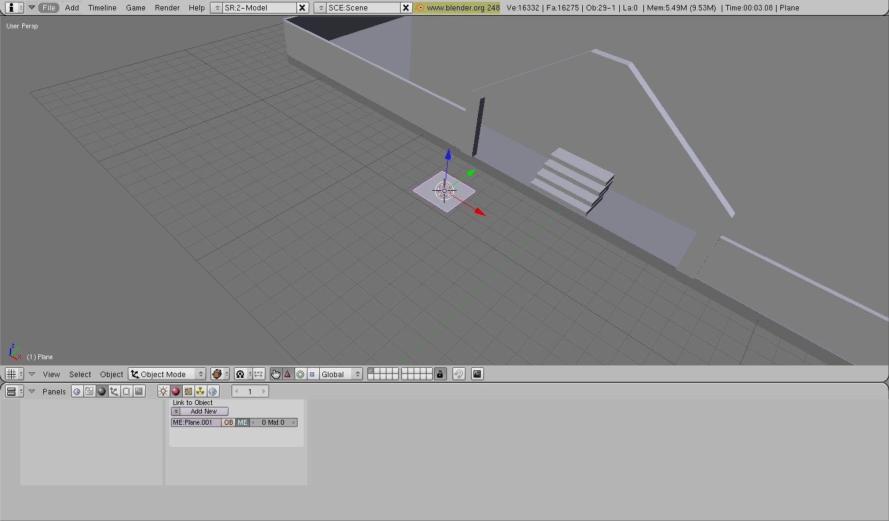This screenshot has height=521, width=889.
Task: Render this 3D view with the image icon
Action: (477, 374)
